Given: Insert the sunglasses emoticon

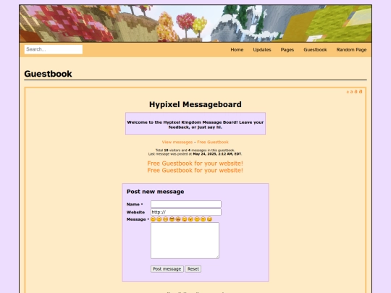Looking at the screenshot, I should tap(172, 219).
